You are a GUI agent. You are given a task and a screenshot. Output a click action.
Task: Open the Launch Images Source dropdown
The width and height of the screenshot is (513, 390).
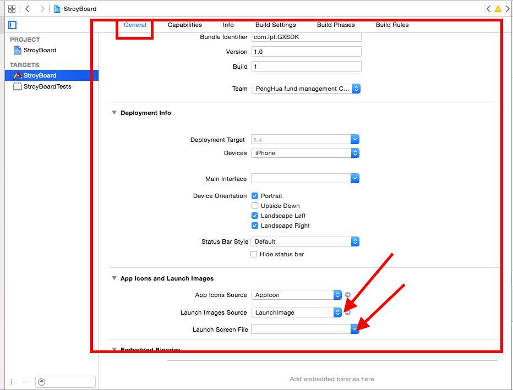click(297, 312)
